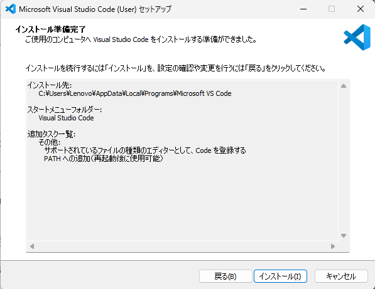
Task: Click the PATH への追加 task line
Action: (x=104, y=159)
